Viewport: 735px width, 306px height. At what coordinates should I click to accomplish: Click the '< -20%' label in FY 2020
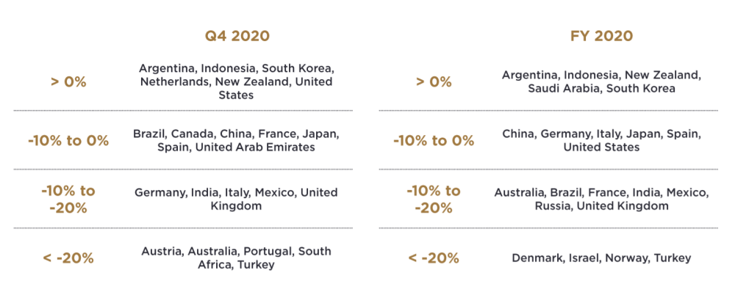[x=434, y=258]
